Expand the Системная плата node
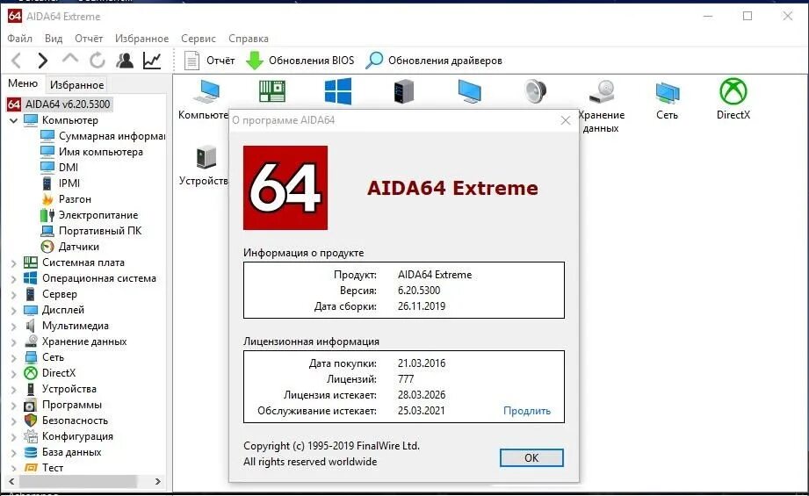 14,263
